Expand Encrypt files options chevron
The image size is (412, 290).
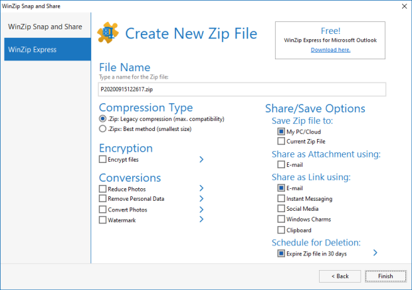201,160
